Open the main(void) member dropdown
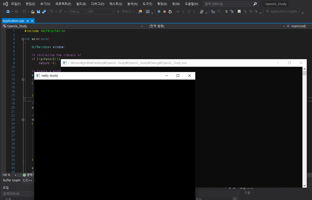The height and width of the screenshot is (200, 312). [298, 26]
